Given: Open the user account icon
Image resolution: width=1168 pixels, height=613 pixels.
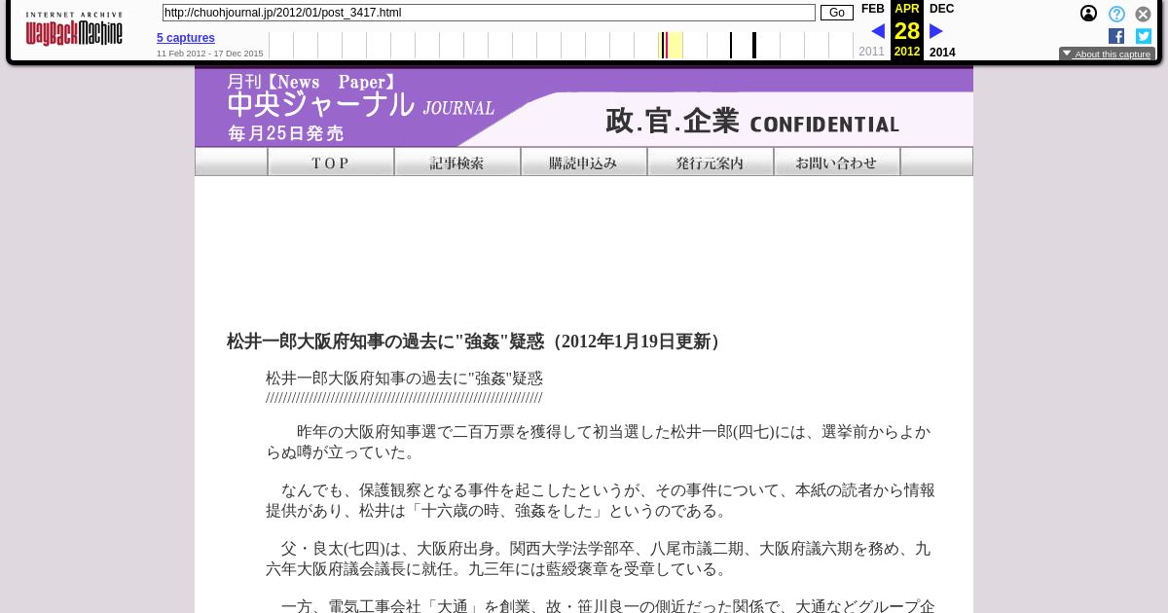Looking at the screenshot, I should 1088,14.
